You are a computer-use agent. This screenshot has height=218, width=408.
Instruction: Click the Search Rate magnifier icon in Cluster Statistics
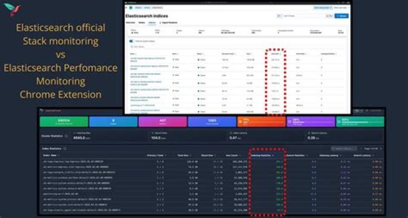(x=152, y=133)
